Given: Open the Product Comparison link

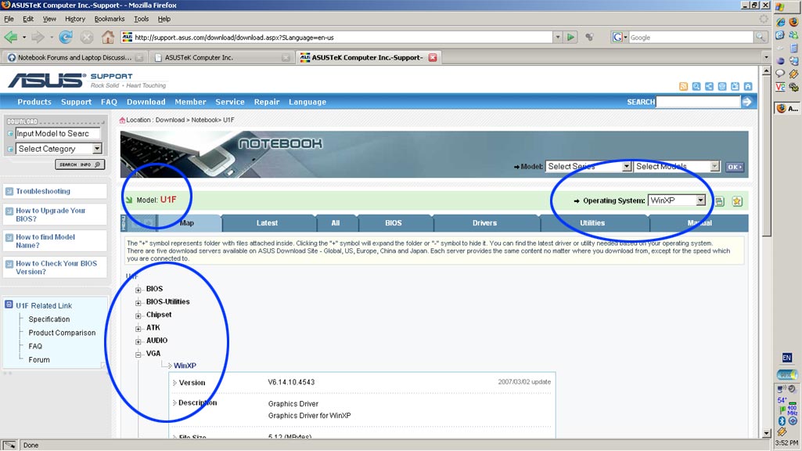Looking at the screenshot, I should [62, 333].
